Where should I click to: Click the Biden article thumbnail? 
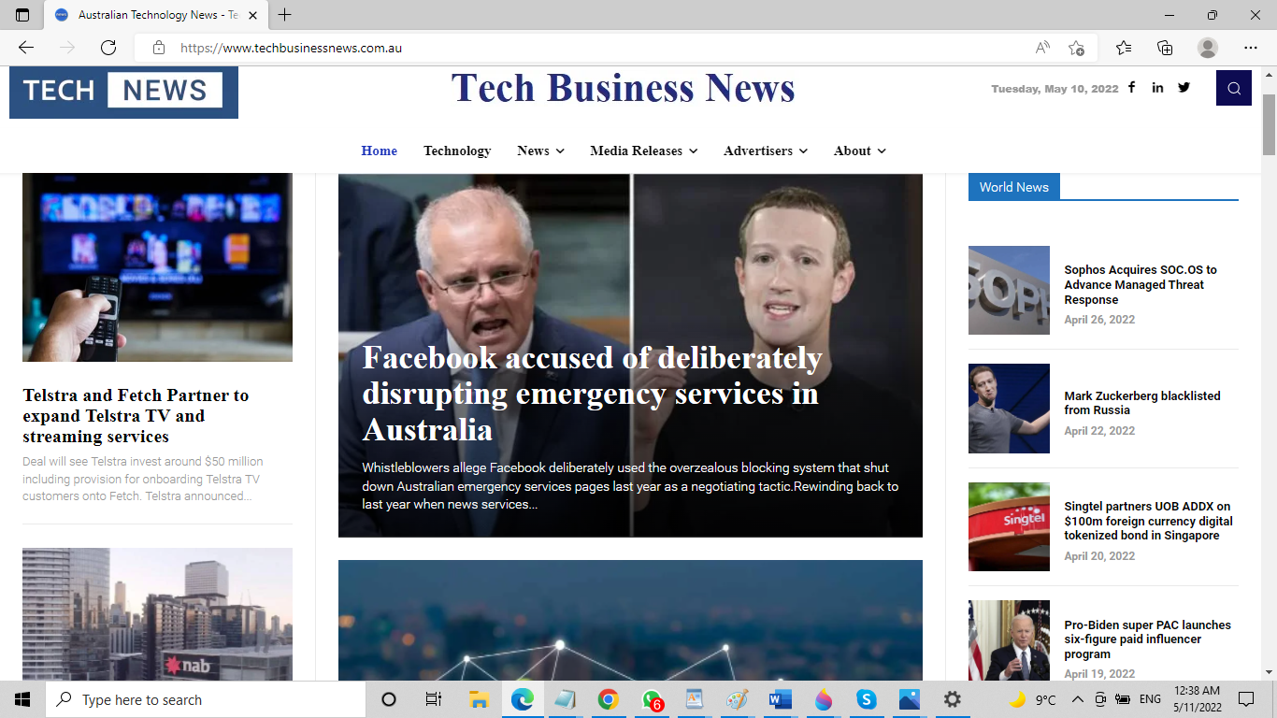pos(1009,640)
